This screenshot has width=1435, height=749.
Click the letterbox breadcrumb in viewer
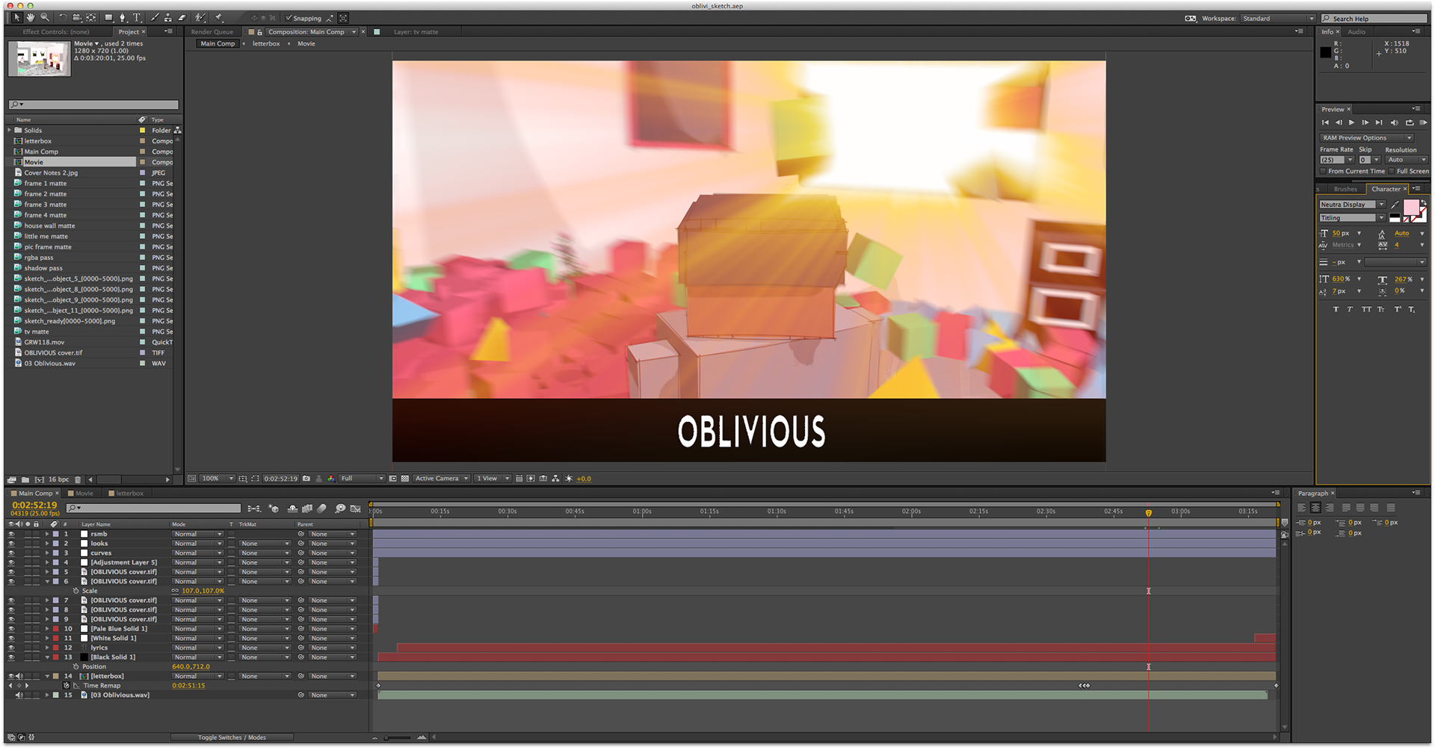click(x=266, y=43)
